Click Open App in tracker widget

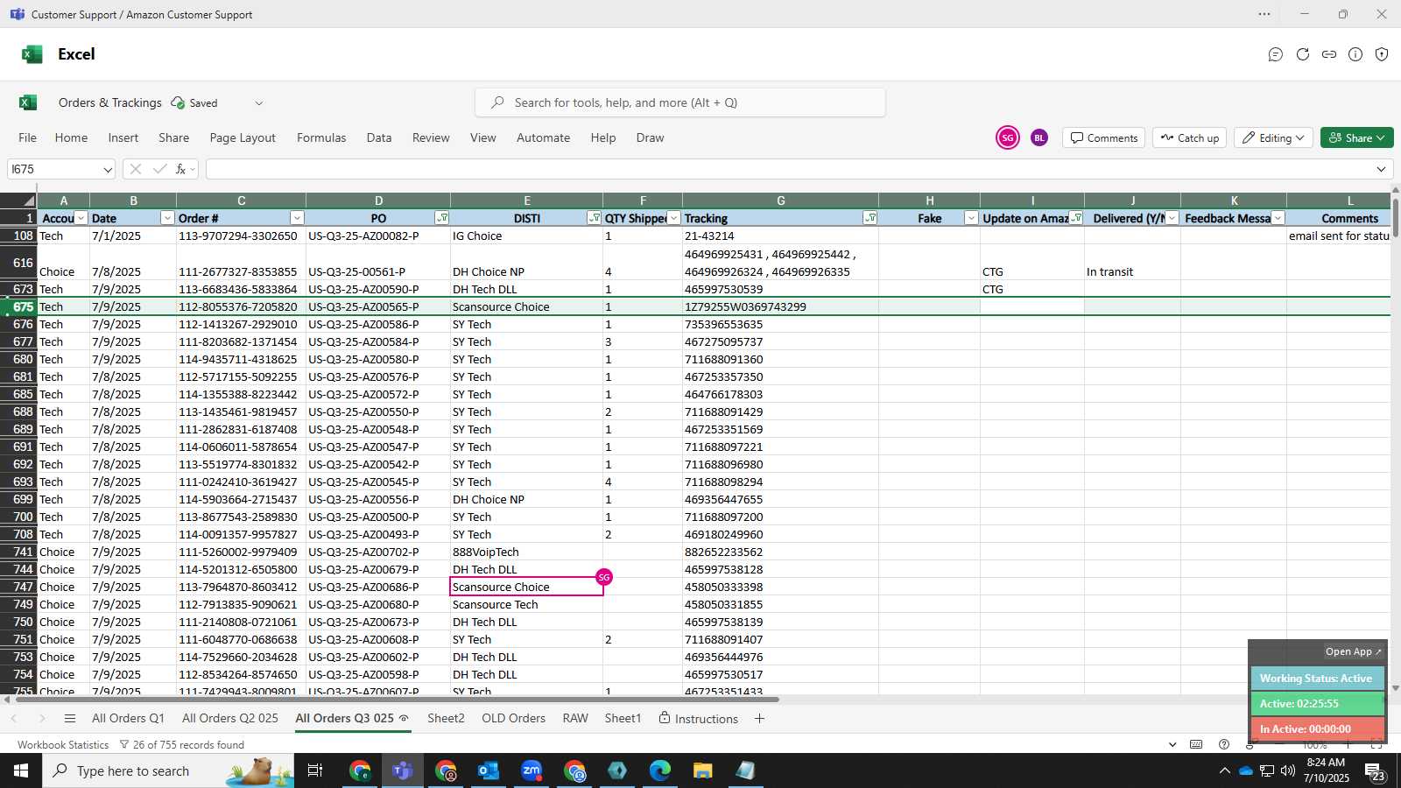[x=1353, y=651]
